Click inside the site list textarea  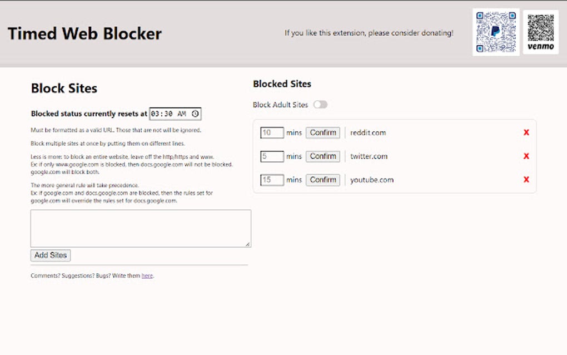click(140, 227)
